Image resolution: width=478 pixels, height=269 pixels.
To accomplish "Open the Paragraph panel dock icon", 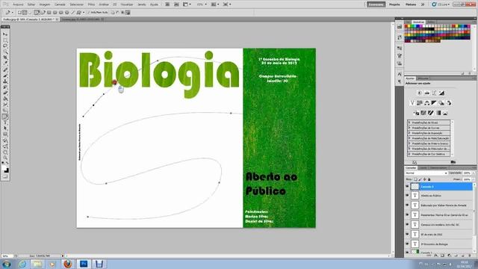I will coord(400,81).
